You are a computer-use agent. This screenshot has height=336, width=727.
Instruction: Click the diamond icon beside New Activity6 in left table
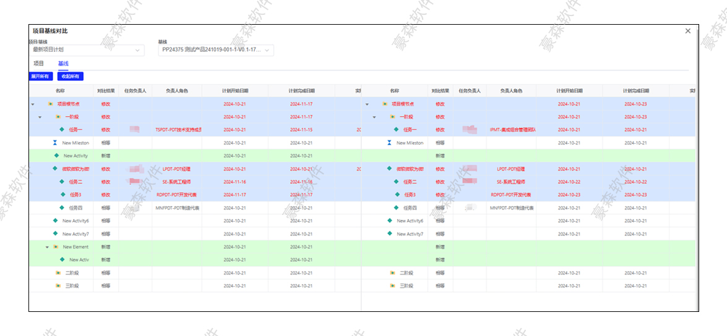tap(55, 220)
